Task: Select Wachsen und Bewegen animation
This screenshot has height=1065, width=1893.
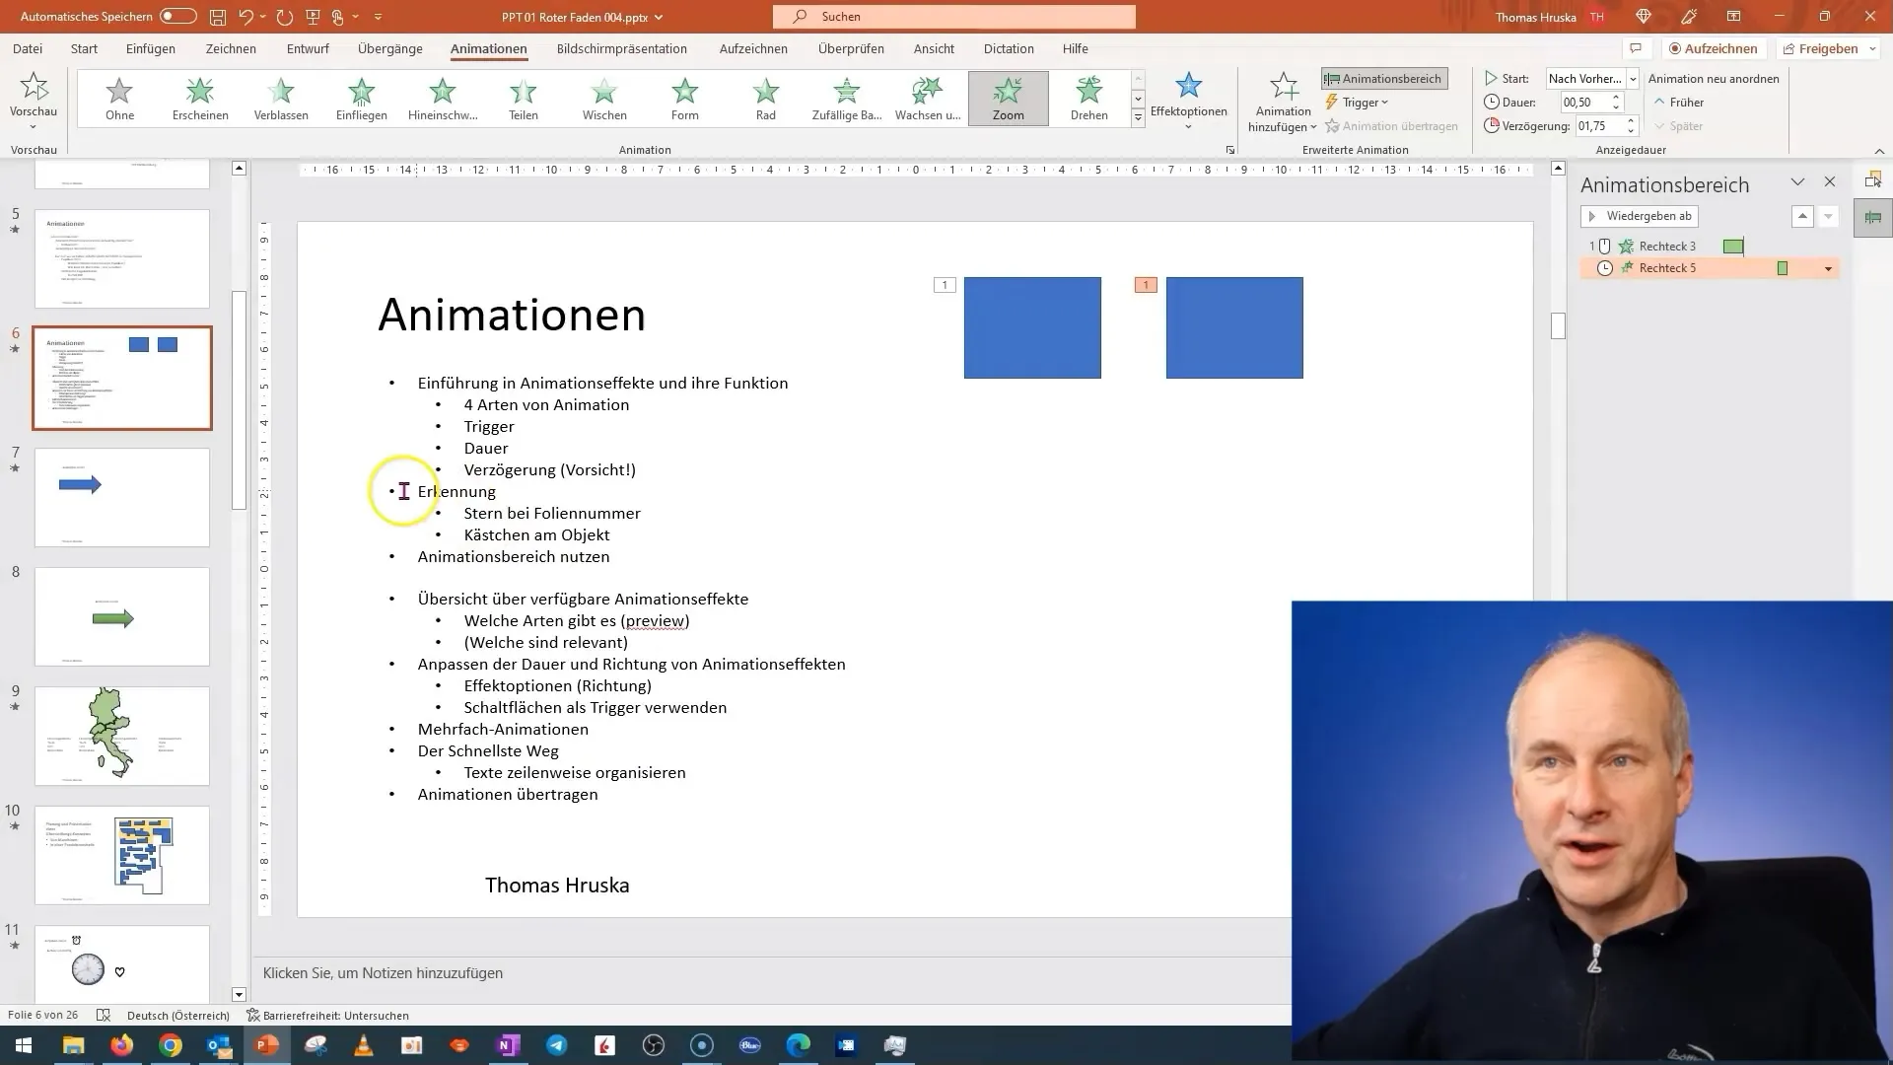Action: 928,99
